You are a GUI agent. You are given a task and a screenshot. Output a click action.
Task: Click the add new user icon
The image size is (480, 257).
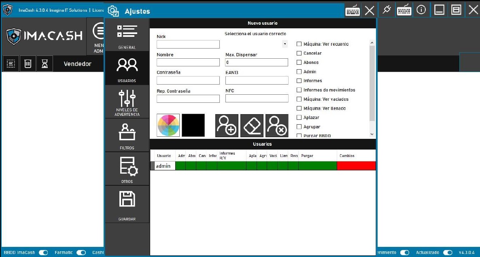227,125
